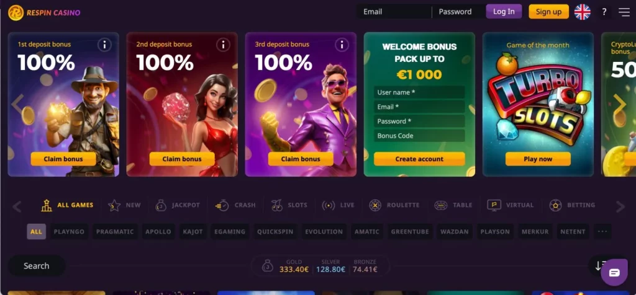Click the UK flag language selector
The image size is (636, 295).
pos(582,12)
